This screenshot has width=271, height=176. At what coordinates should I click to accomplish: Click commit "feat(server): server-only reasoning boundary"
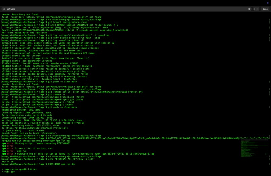click(x=46, y=69)
